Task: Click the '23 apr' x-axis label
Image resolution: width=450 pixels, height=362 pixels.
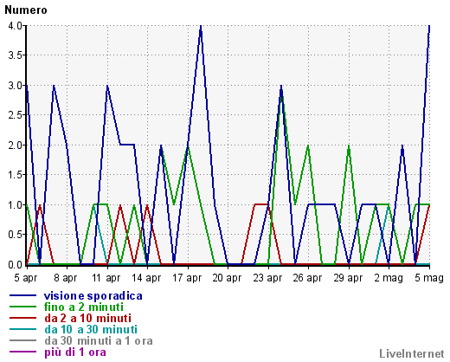Action: [267, 278]
